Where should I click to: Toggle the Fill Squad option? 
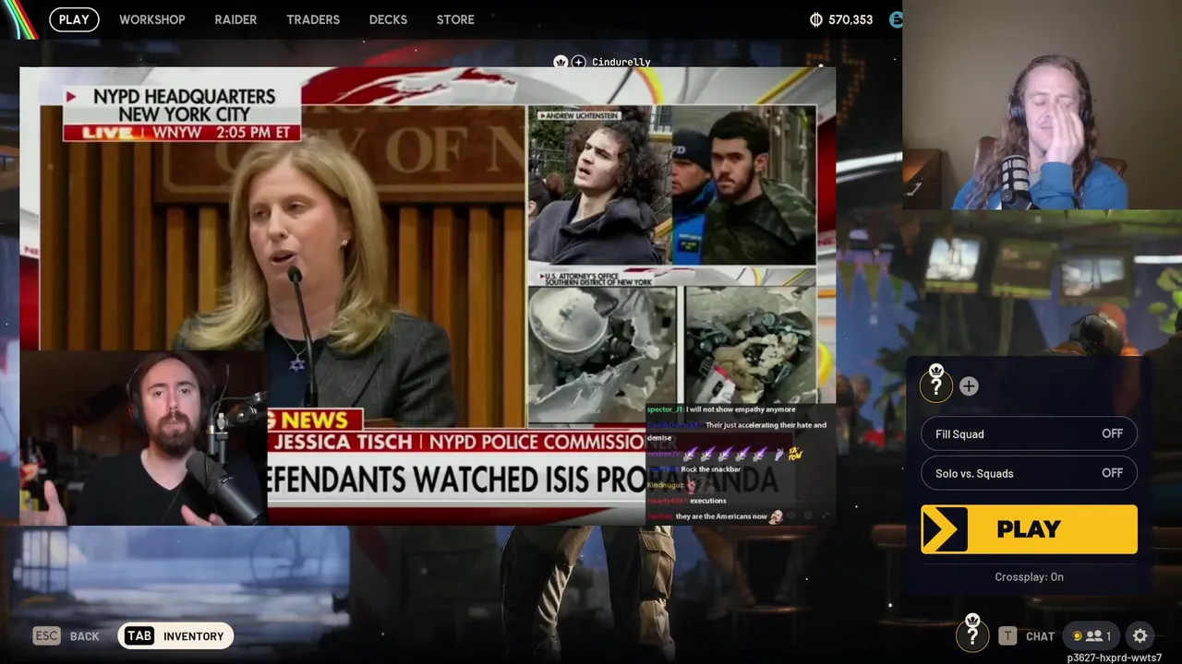pos(1029,433)
